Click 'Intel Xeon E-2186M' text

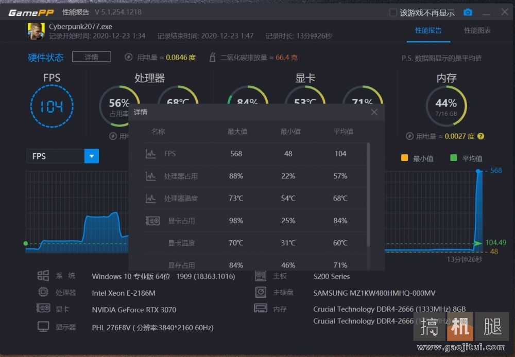pyautogui.click(x=124, y=293)
